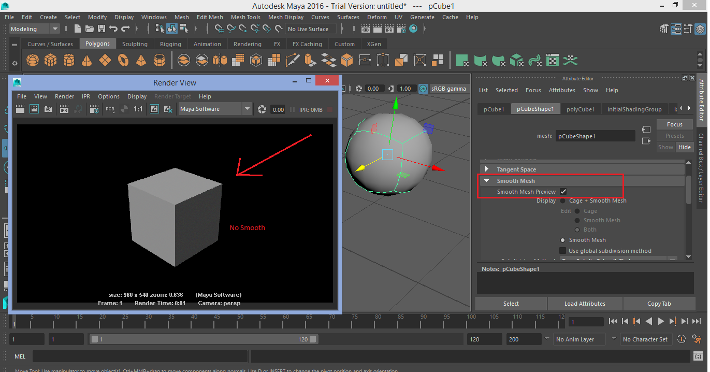The height and width of the screenshot is (372, 710).
Task: Save the scene with the floppy icon
Action: (x=102, y=29)
